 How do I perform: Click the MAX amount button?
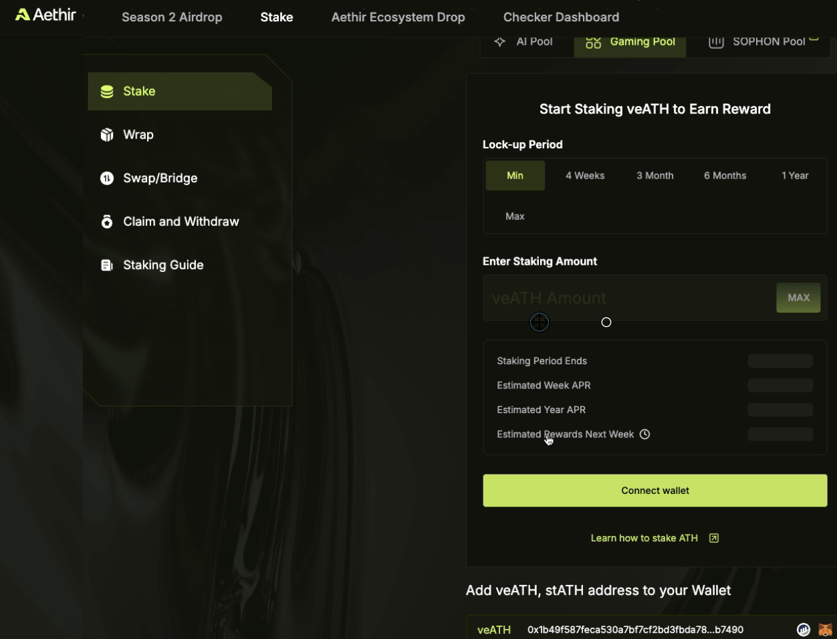tap(798, 298)
